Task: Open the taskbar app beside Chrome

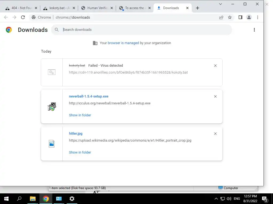Action: [59, 199]
